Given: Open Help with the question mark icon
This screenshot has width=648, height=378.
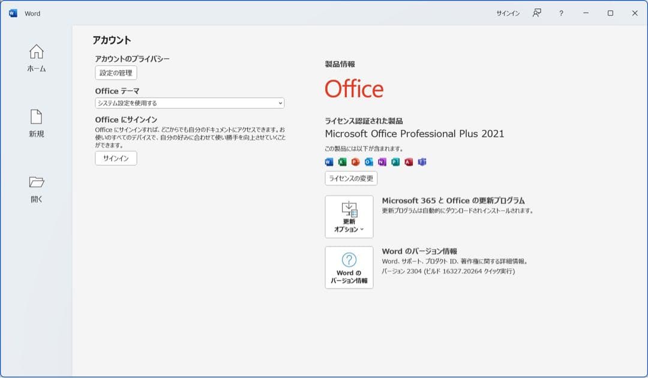Looking at the screenshot, I should pyautogui.click(x=561, y=12).
